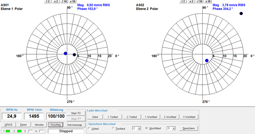255x134 pixels.
Task: Select the Wuchtlauf radio button for saving
Action: click(x=146, y=128)
